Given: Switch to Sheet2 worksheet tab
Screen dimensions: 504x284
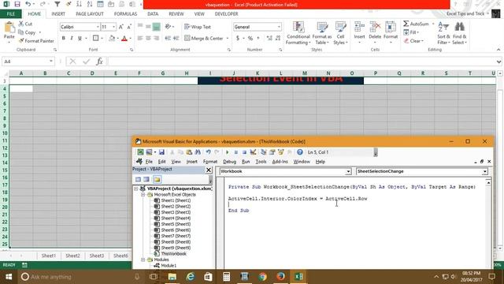Looking at the screenshot, I should pyautogui.click(x=72, y=256).
